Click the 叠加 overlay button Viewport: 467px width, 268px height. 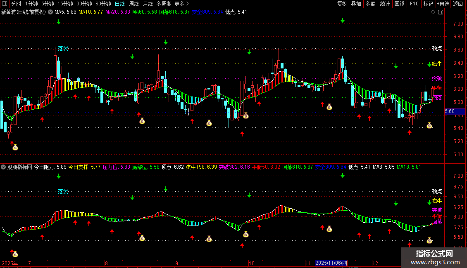click(x=356, y=4)
